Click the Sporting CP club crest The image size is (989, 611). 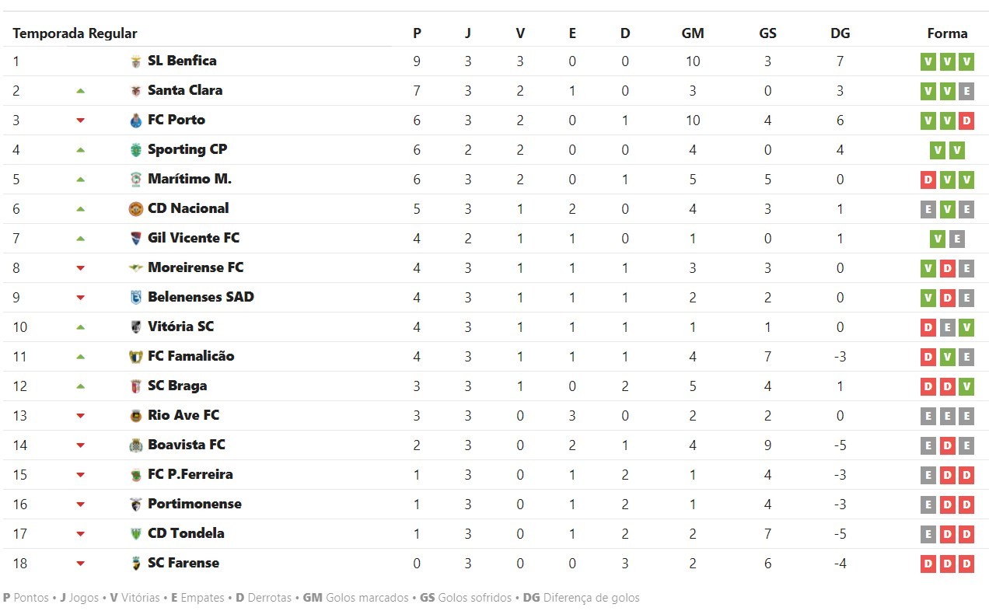coord(136,150)
